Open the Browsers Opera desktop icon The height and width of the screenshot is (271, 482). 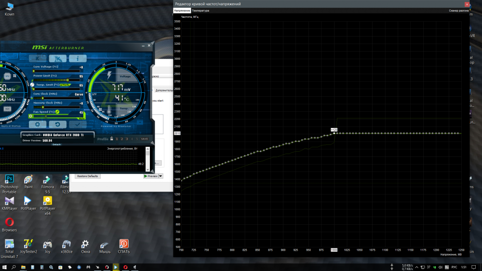coord(9,225)
